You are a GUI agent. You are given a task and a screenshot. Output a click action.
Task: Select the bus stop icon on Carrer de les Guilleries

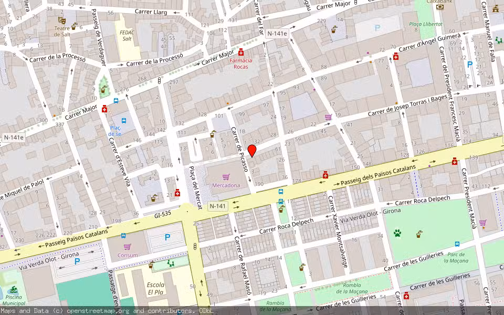click(x=457, y=244)
